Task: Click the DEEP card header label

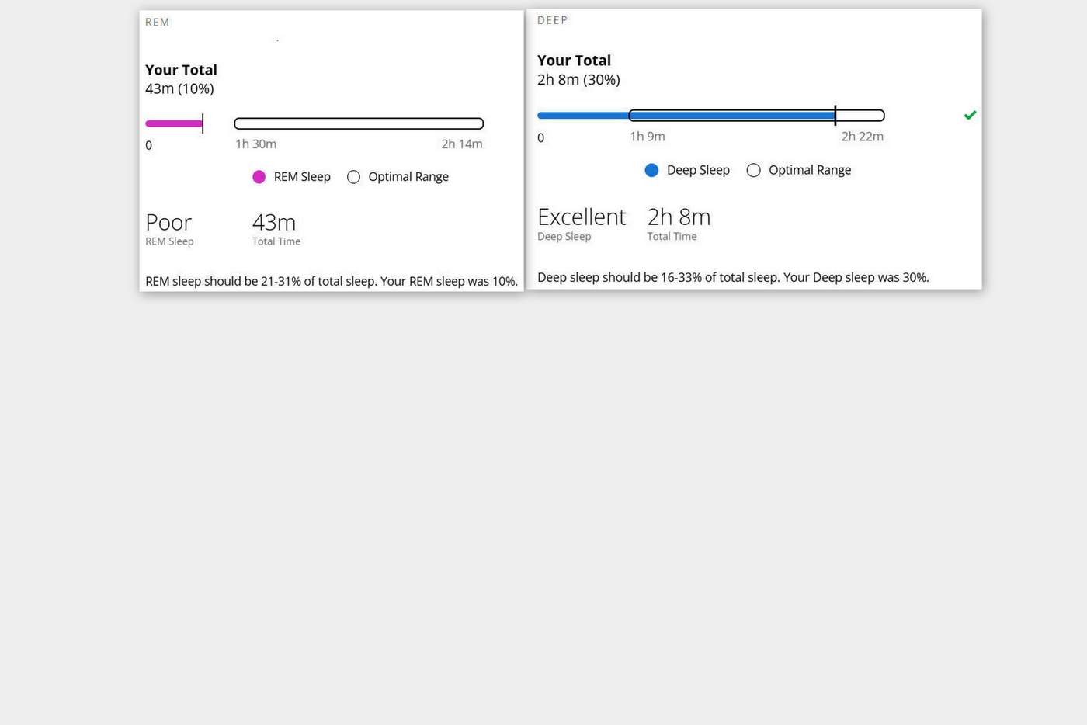Action: [553, 20]
